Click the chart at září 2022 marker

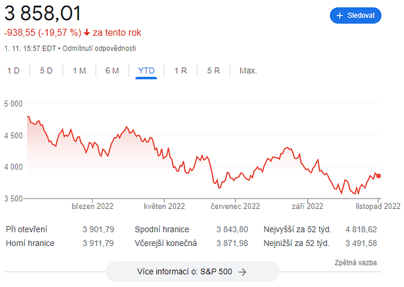[x=307, y=200]
